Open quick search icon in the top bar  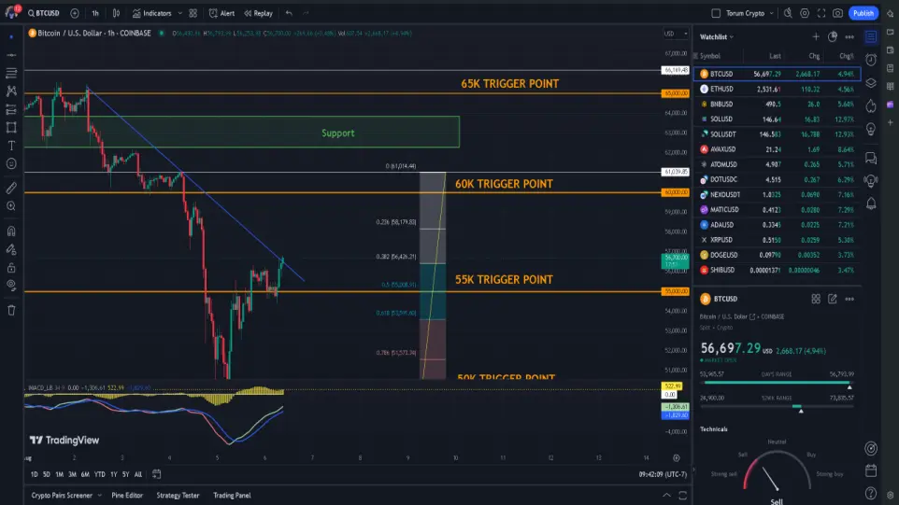tap(789, 13)
